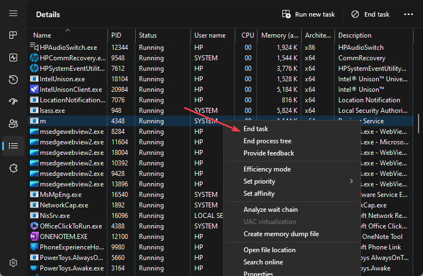Sort by User name column header
The height and width of the screenshot is (276, 423).
tap(213, 35)
